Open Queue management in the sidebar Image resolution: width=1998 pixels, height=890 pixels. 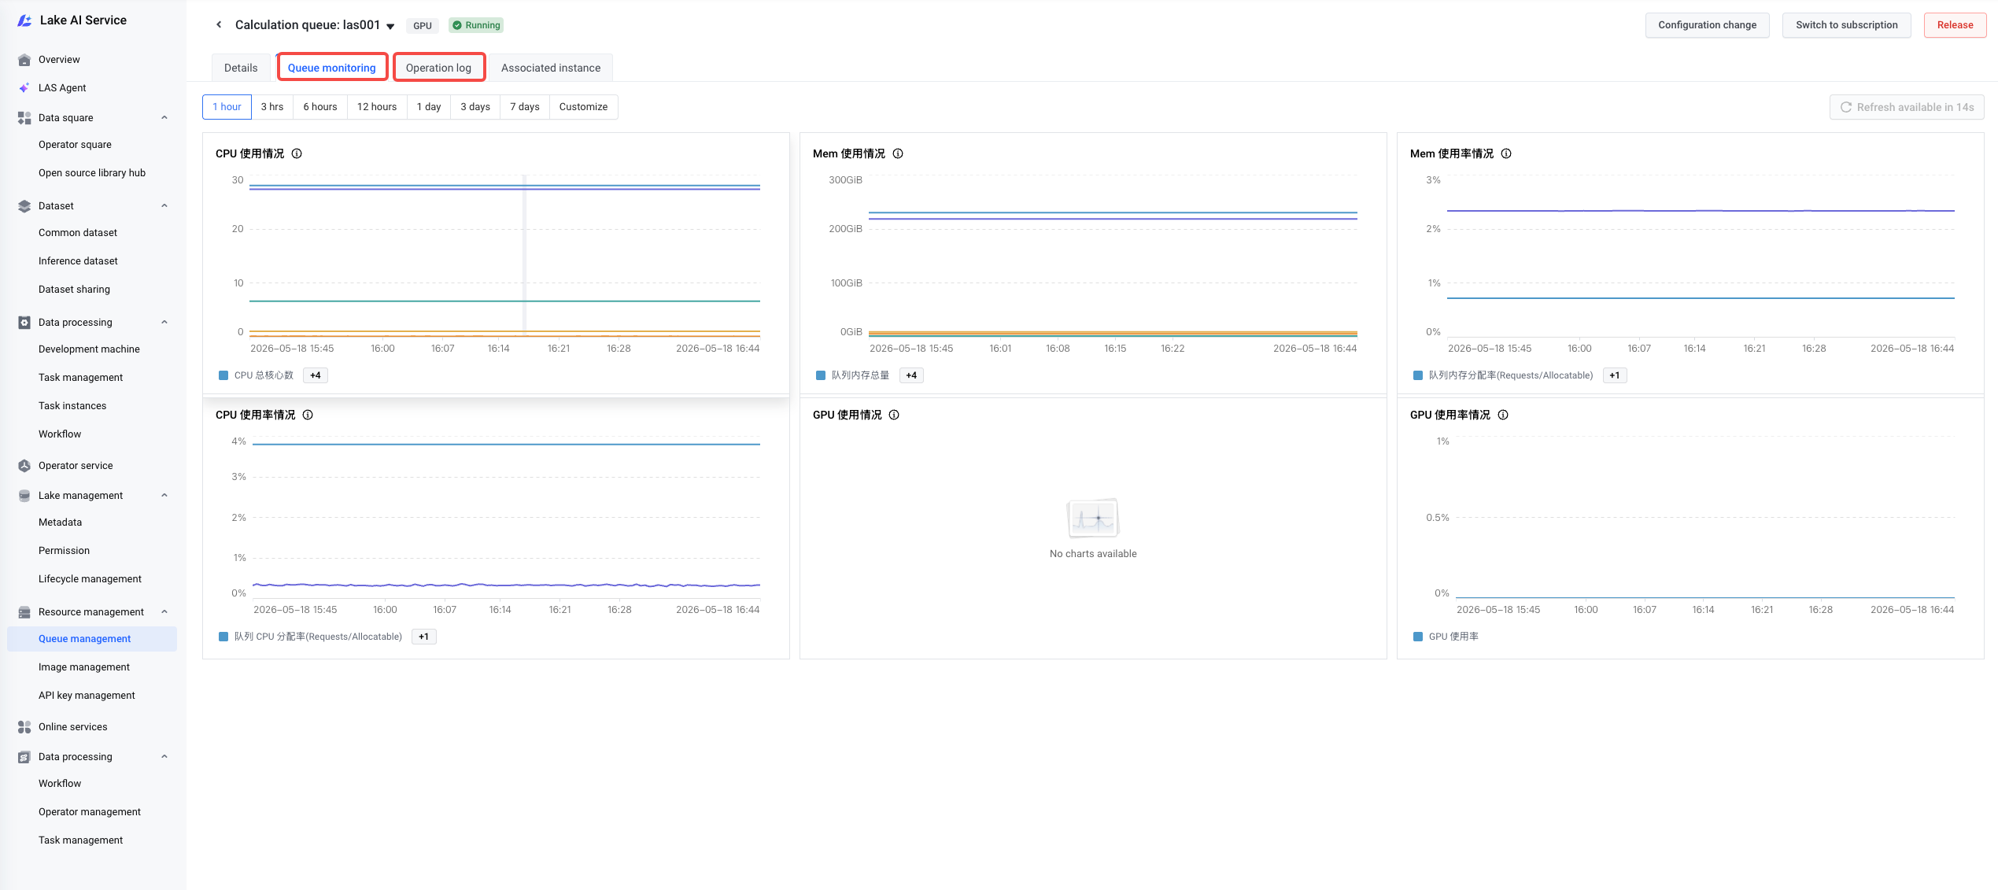tap(92, 639)
